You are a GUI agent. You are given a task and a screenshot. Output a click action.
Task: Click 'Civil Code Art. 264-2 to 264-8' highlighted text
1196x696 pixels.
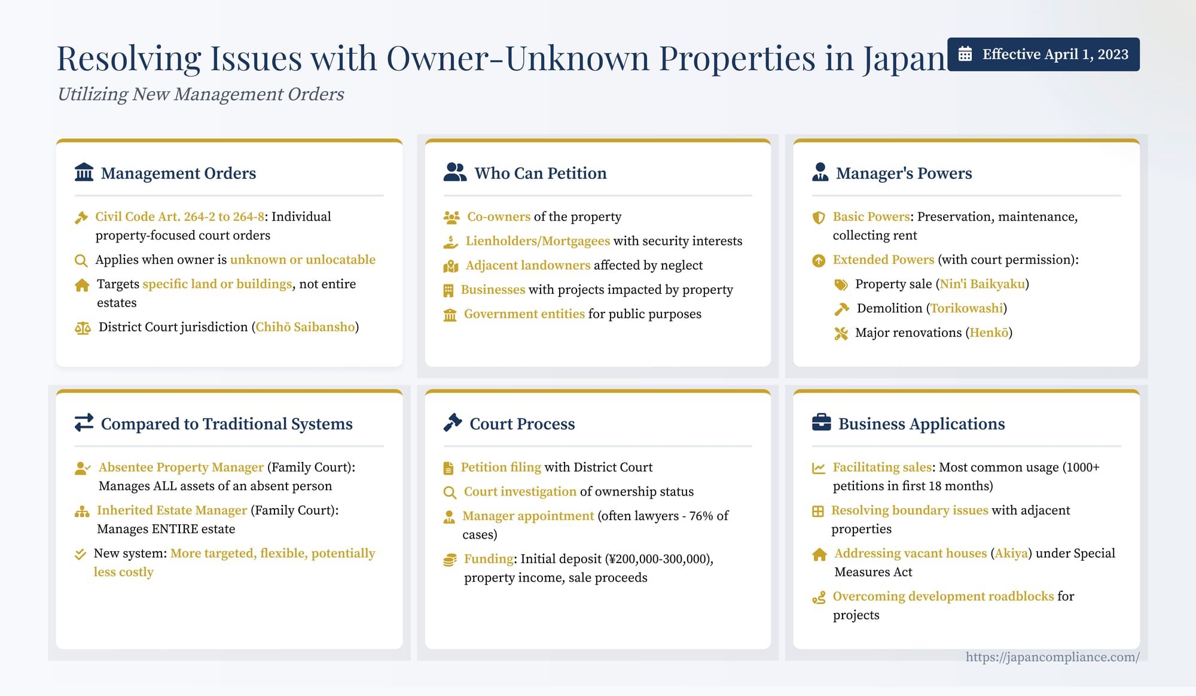pos(180,217)
